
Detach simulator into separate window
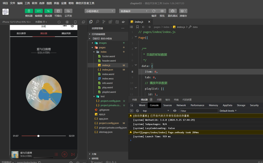click(84, 22)
